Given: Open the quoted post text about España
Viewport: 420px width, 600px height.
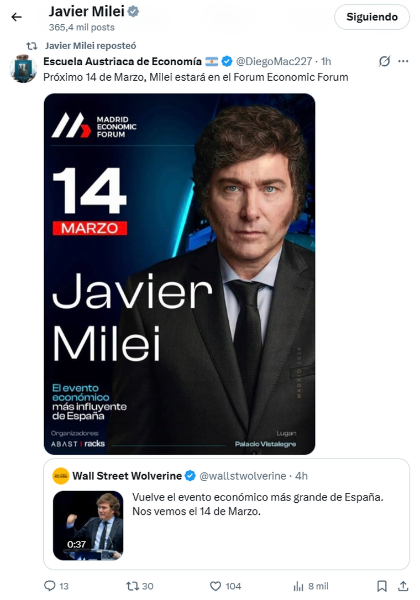Looking at the screenshot, I should [x=258, y=504].
